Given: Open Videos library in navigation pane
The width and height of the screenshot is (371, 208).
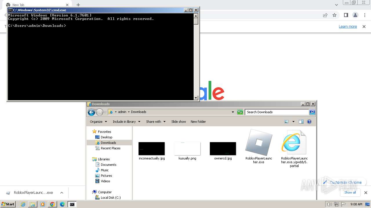Looking at the screenshot, I should pyautogui.click(x=105, y=181).
